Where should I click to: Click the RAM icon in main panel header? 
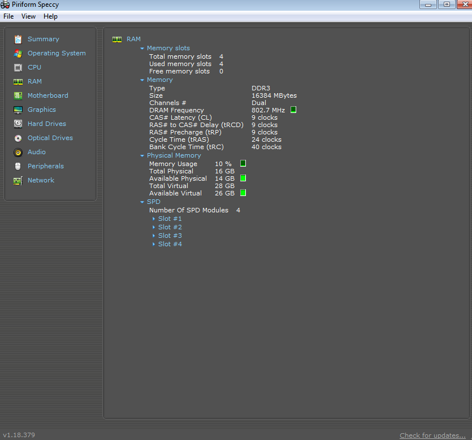(x=117, y=40)
